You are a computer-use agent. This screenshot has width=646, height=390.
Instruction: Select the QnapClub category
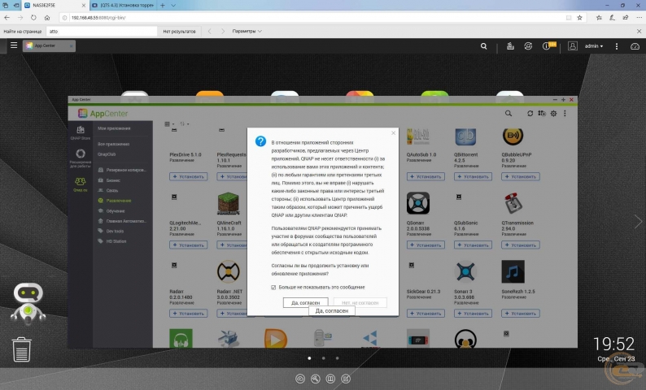pyautogui.click(x=107, y=154)
